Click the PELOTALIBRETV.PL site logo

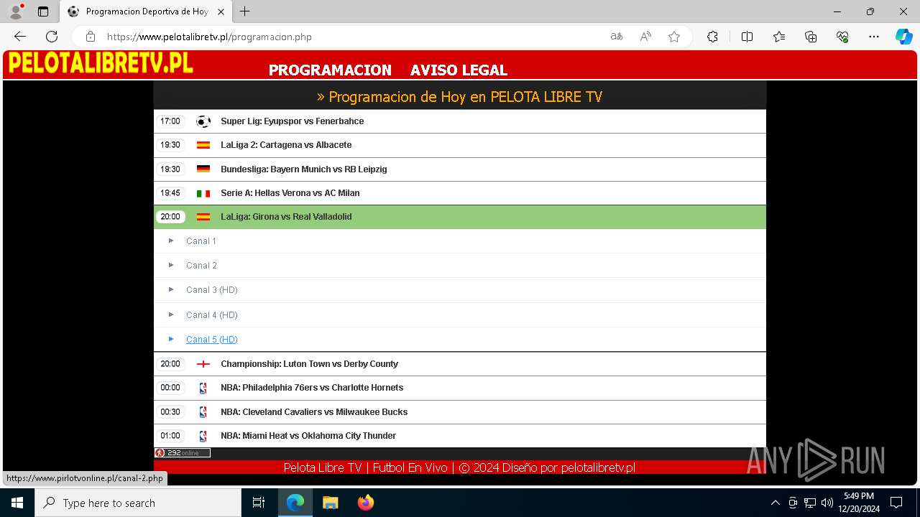click(101, 64)
